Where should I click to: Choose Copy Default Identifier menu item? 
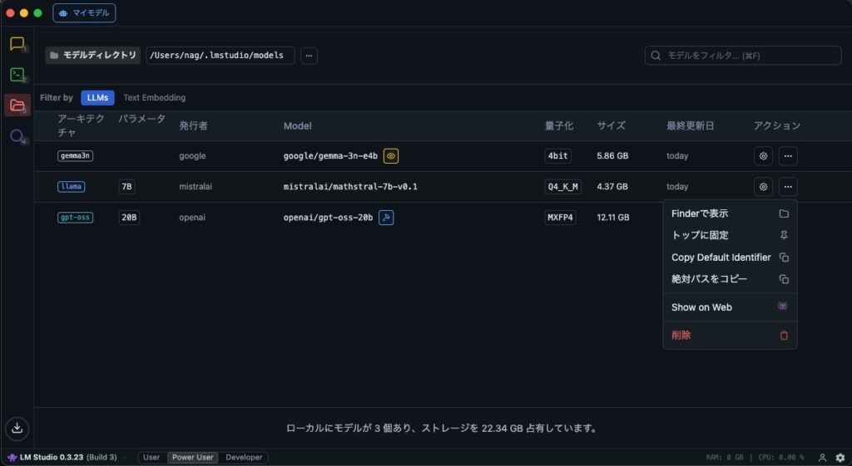[x=730, y=258]
